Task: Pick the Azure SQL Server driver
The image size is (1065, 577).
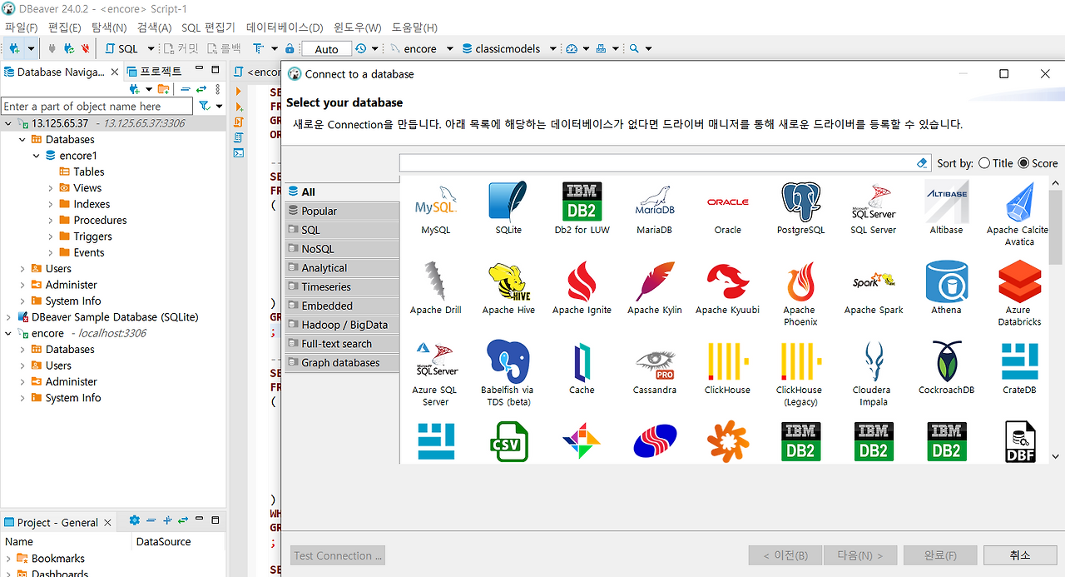Action: [x=435, y=374]
